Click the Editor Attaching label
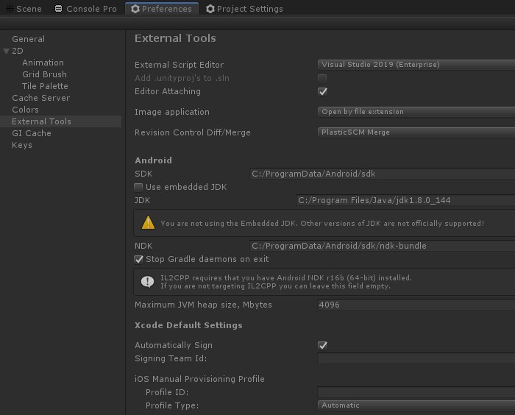Viewport: 515px width, 415px height. (168, 91)
